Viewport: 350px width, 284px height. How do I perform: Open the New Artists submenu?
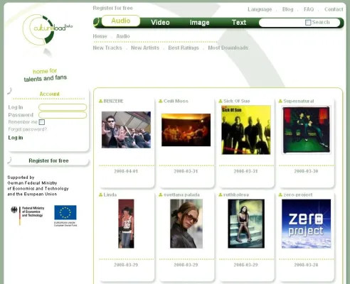click(x=145, y=48)
